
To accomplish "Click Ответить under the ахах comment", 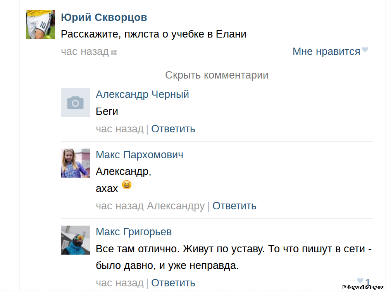I will (234, 206).
